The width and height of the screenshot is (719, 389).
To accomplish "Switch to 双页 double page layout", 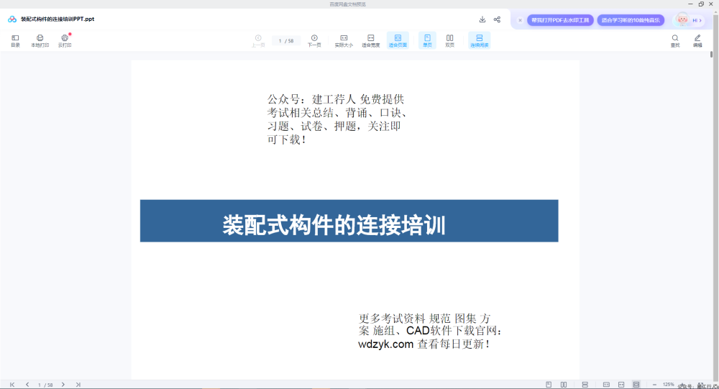I will (450, 41).
